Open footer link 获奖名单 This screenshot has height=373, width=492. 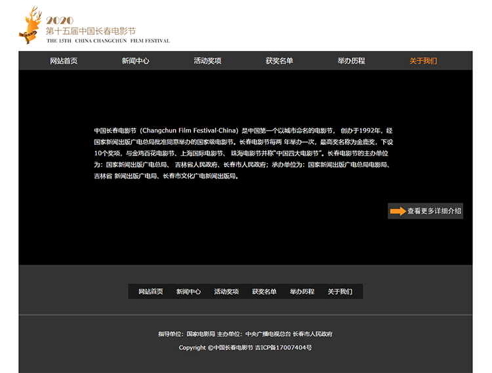pos(264,292)
